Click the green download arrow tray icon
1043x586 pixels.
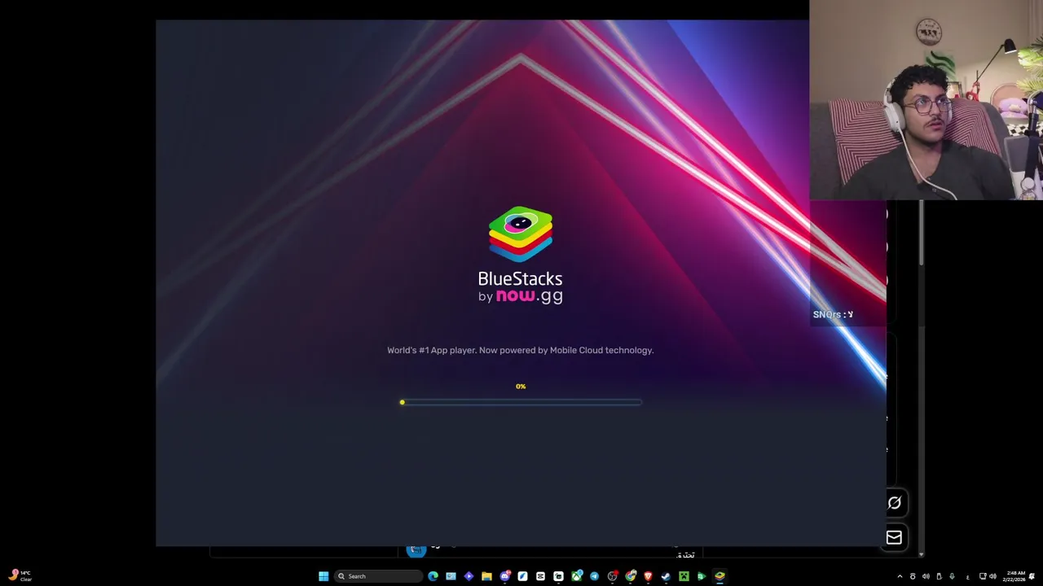pos(952,576)
